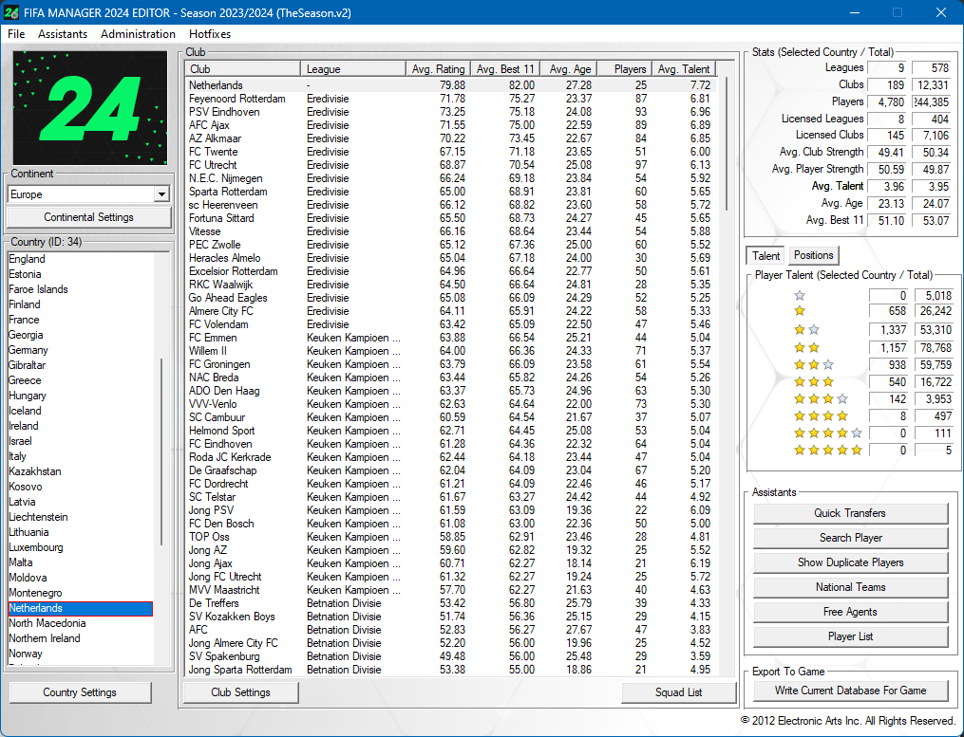
Task: Click the Avg. Talent stats label
Action: click(x=838, y=186)
